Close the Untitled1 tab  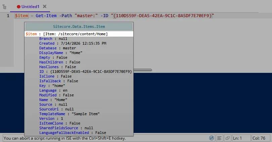coord(45,6)
